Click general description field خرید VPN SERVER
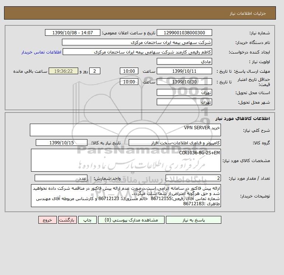This screenshot has width=284, height=275. pos(125,130)
